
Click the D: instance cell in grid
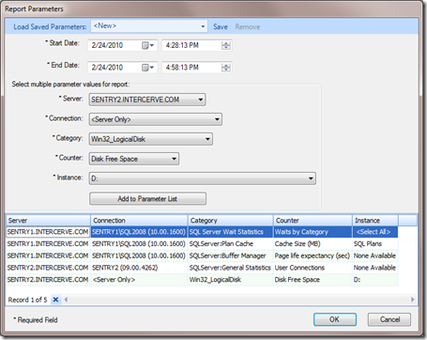[x=375, y=280]
